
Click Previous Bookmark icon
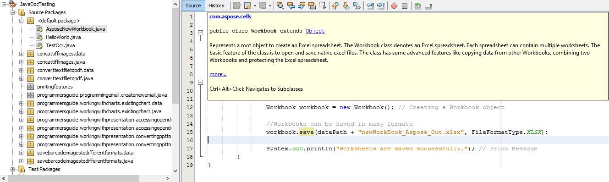click(x=335, y=6)
